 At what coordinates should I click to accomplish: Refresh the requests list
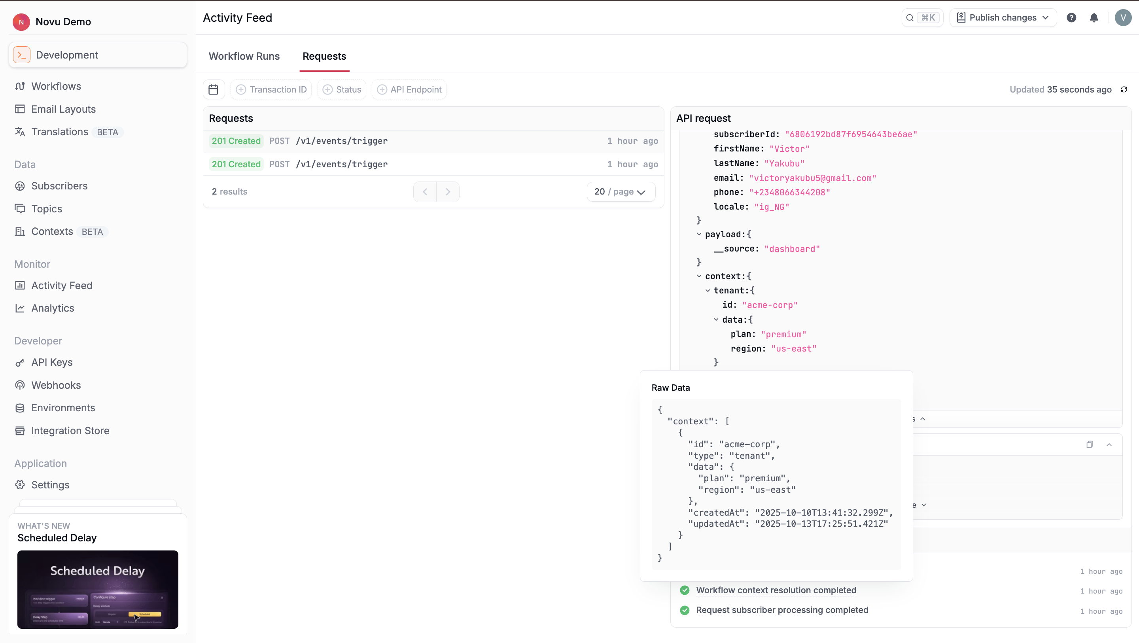pyautogui.click(x=1124, y=89)
